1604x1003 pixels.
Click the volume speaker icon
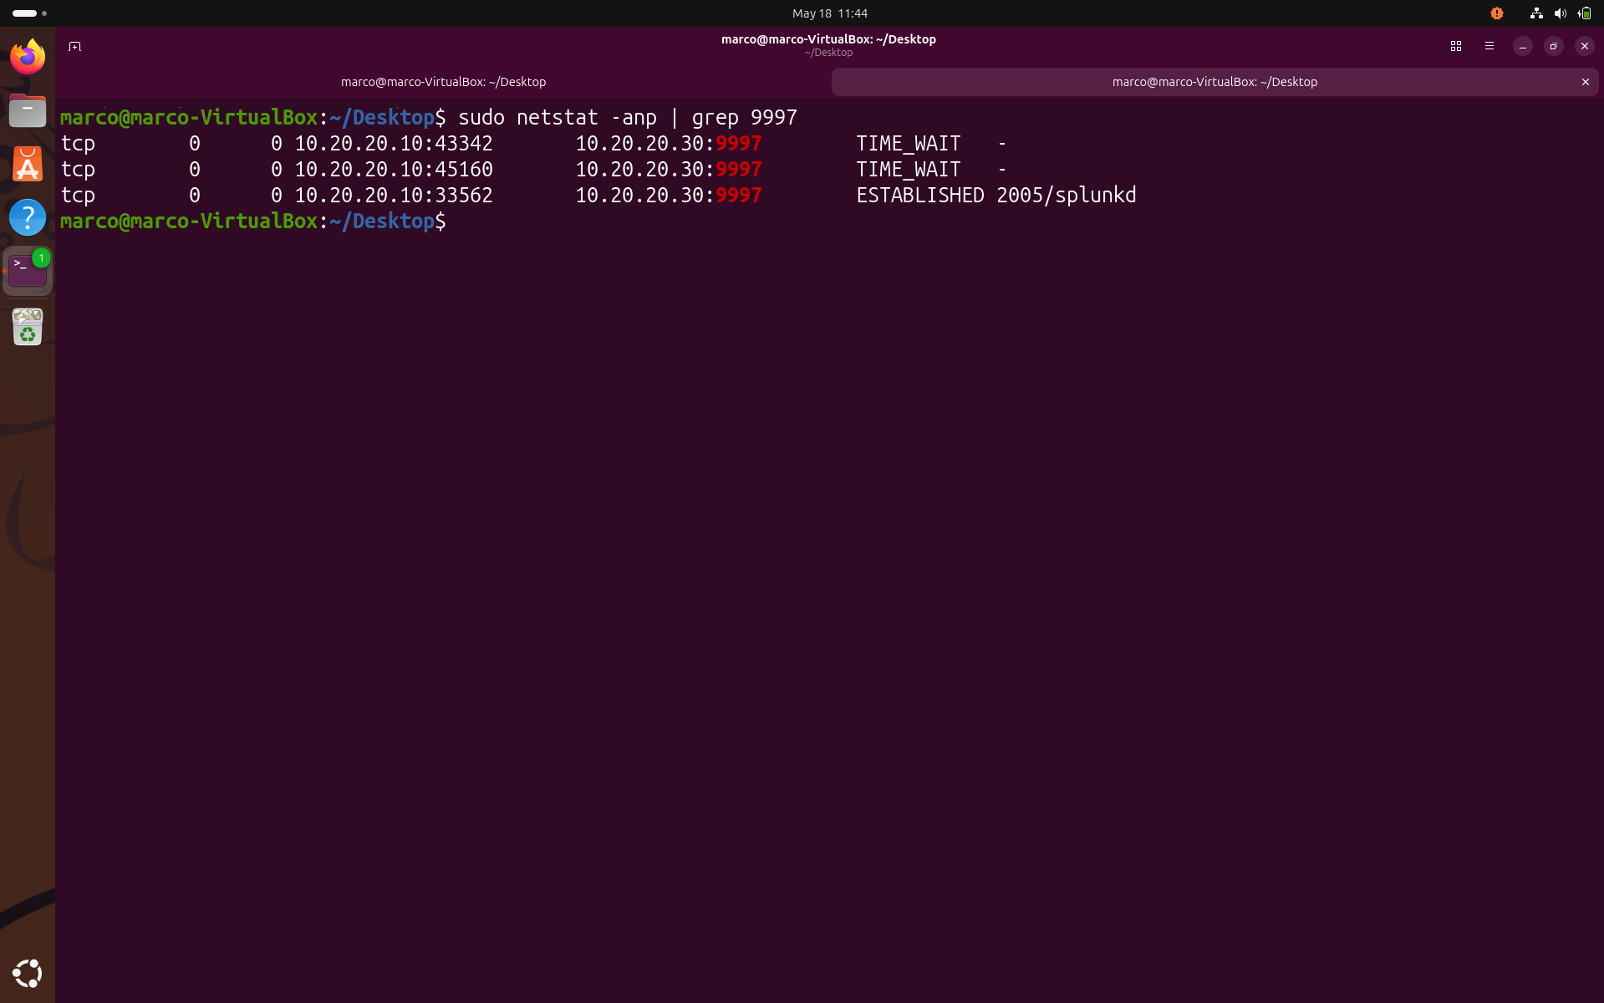(x=1560, y=13)
